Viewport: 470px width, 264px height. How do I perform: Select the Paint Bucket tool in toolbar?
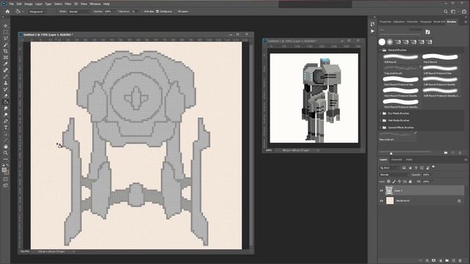click(x=6, y=102)
